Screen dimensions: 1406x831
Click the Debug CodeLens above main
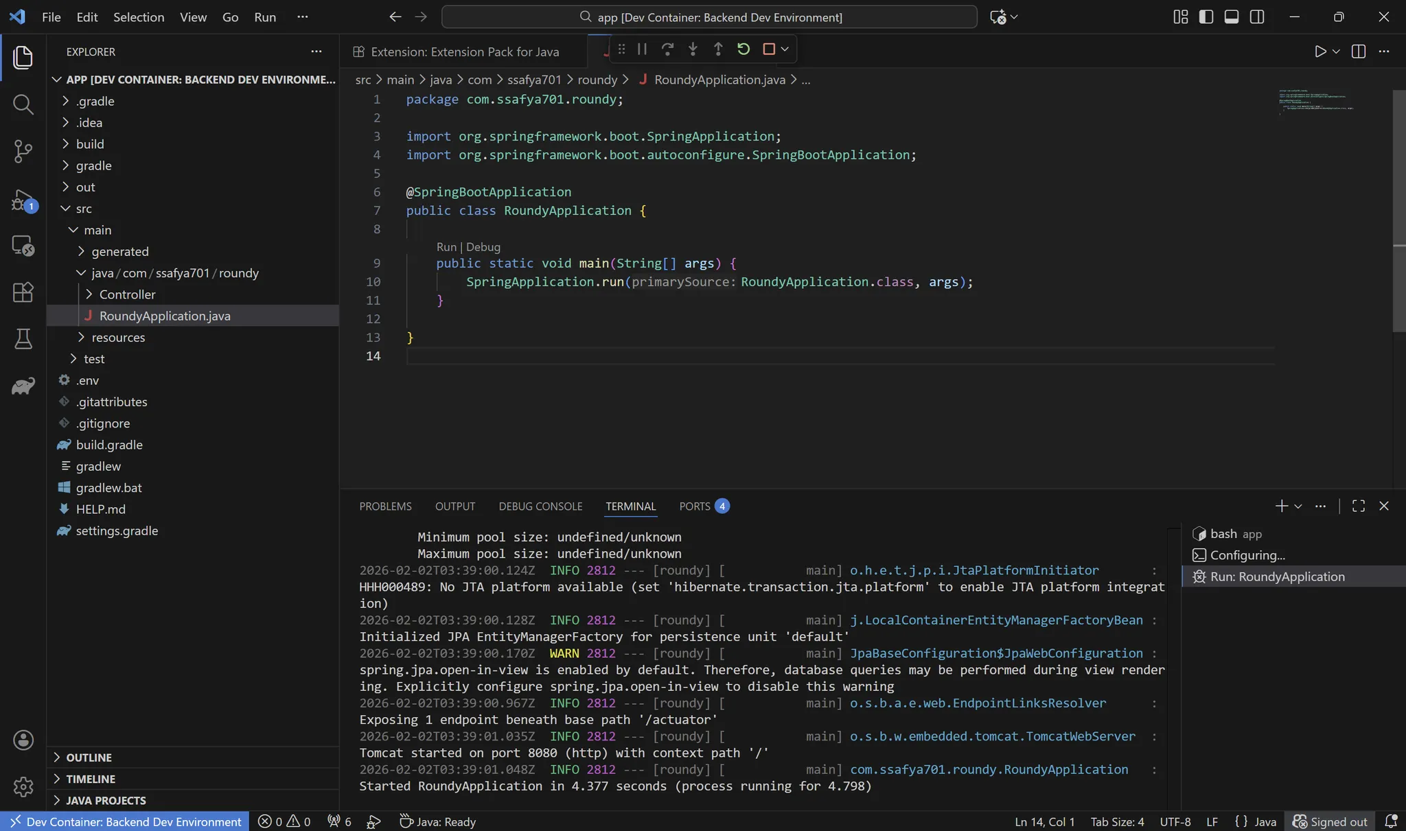pyautogui.click(x=483, y=247)
